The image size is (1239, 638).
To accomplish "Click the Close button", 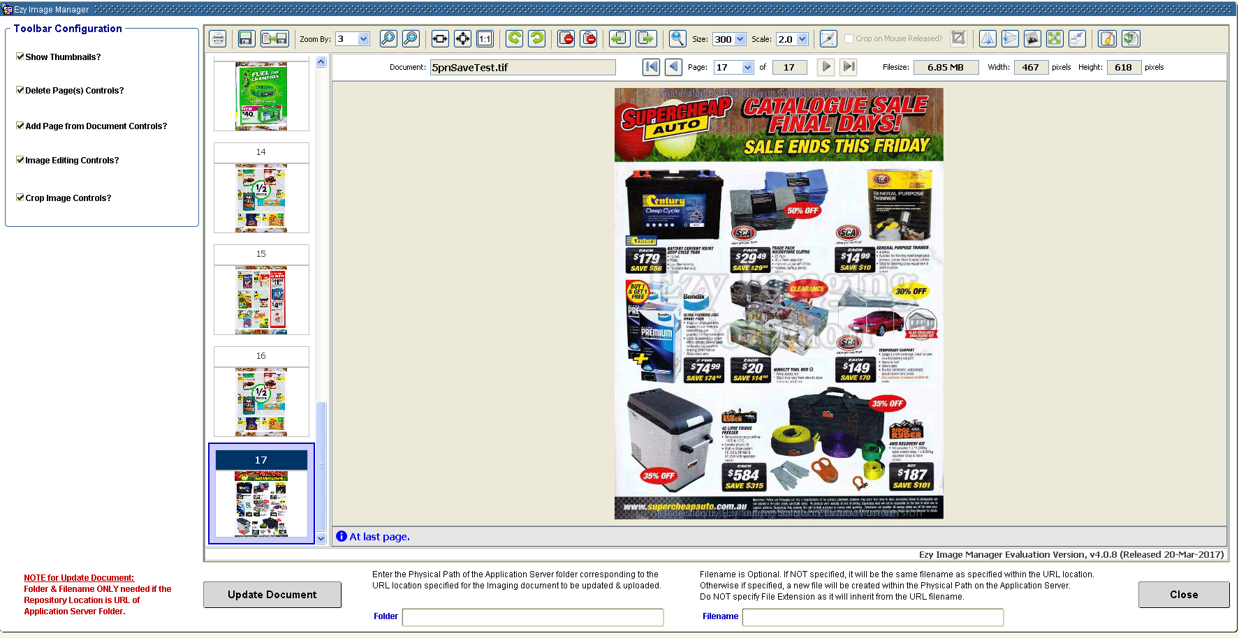I will point(1184,595).
